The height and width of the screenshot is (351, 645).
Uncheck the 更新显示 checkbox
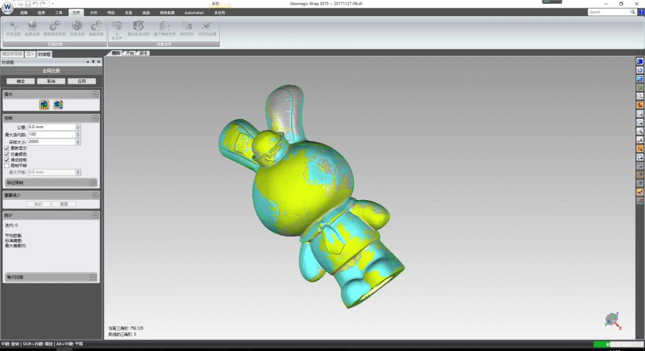[6, 148]
